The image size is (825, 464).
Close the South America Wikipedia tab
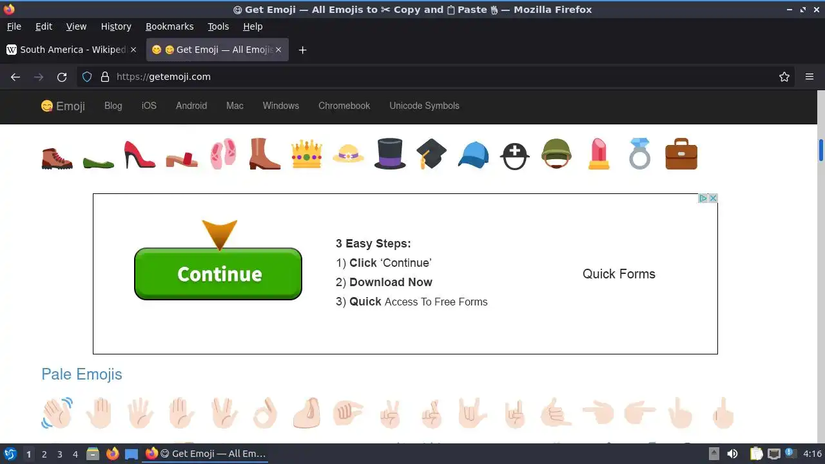(133, 50)
